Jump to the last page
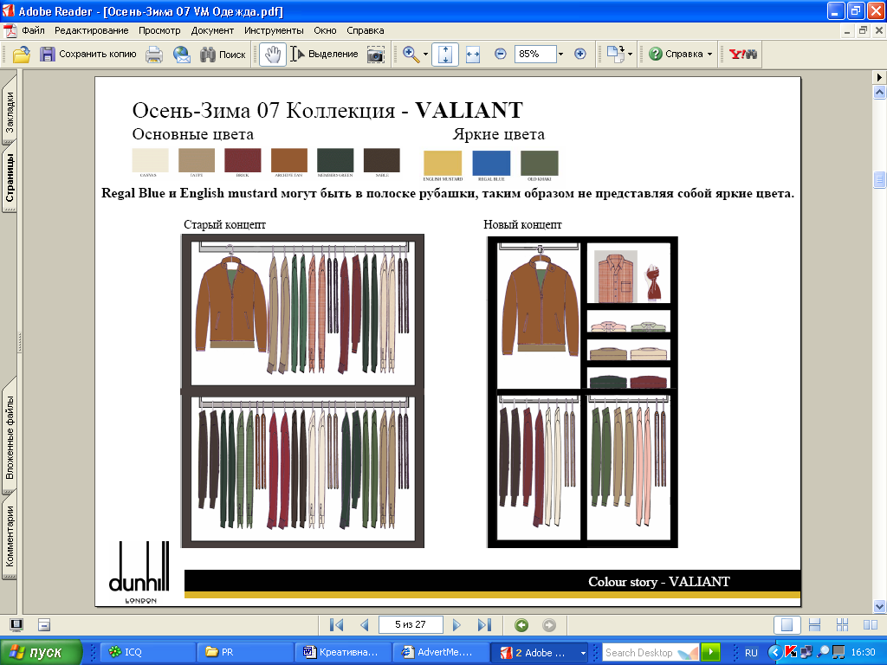The image size is (887, 665). [x=484, y=625]
